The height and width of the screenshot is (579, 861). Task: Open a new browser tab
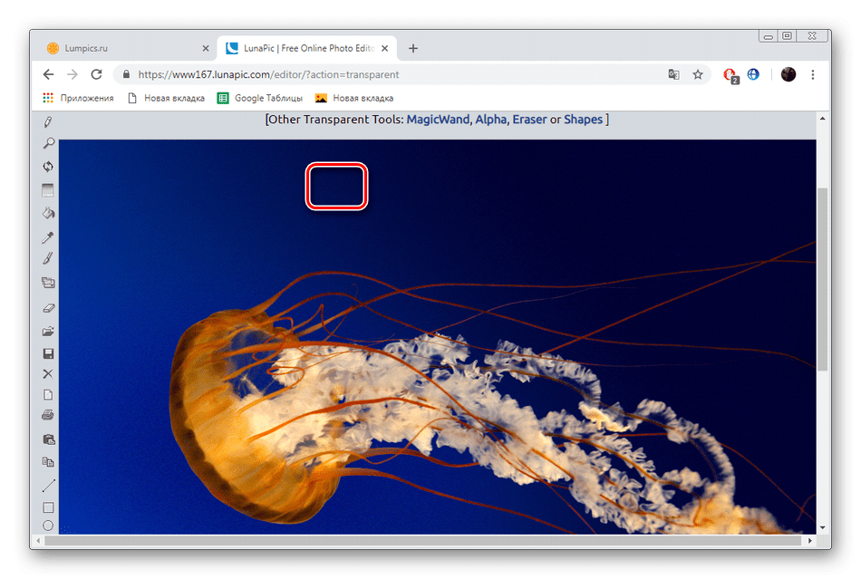click(x=413, y=48)
